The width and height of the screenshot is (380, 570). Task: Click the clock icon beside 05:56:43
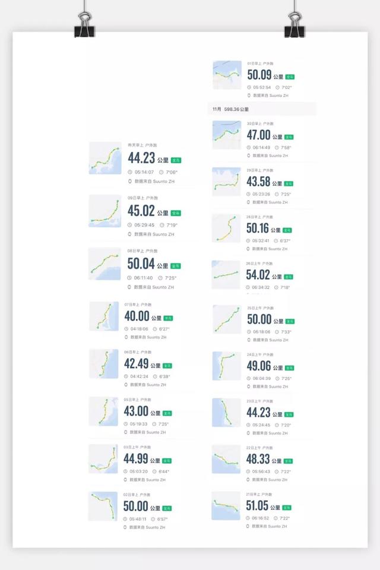(x=248, y=471)
